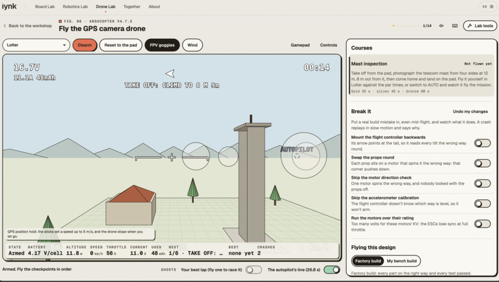Click the Wind button
The width and height of the screenshot is (499, 282).
click(193, 45)
